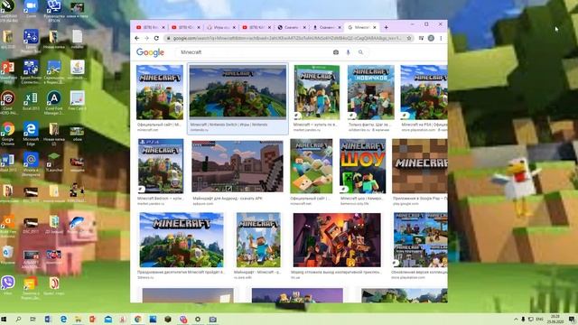Select the Yandex screenshots scissors desktop icon
The image size is (578, 325).
(x=54, y=72)
